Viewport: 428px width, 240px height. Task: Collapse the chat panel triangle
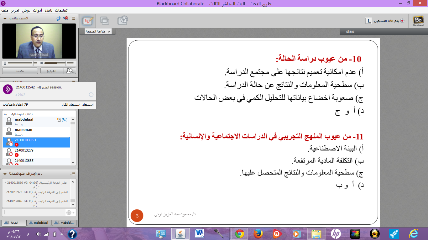[5, 173]
